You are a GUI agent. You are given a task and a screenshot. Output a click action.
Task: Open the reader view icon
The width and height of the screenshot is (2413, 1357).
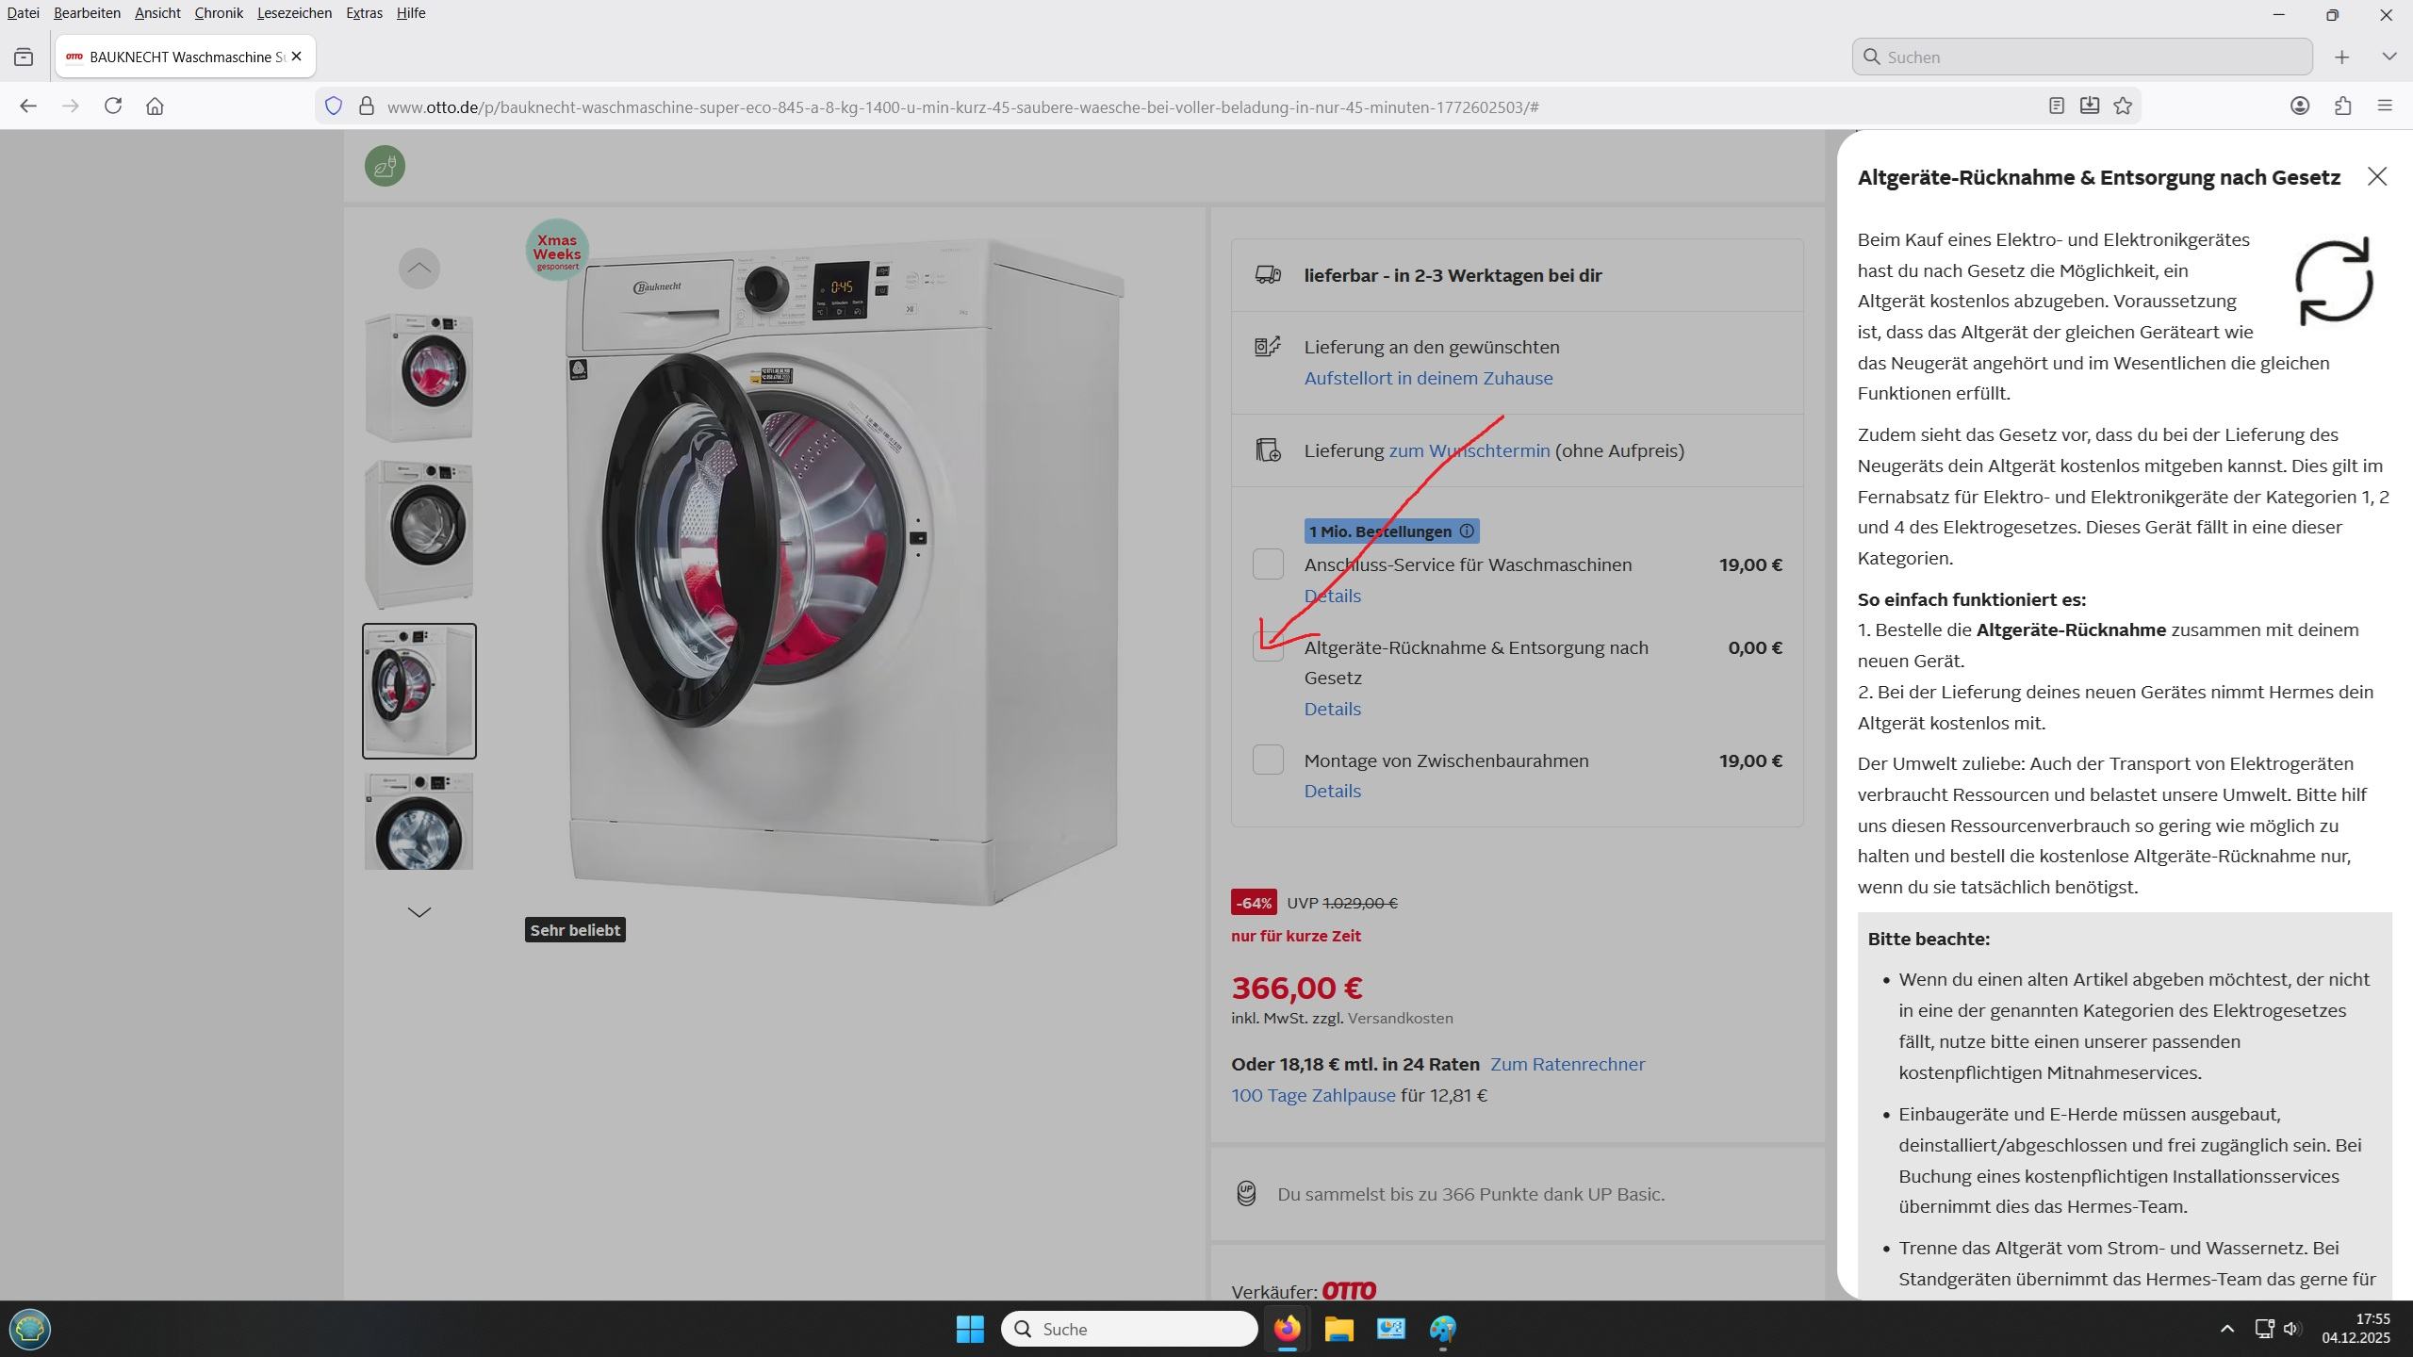pyautogui.click(x=2057, y=106)
